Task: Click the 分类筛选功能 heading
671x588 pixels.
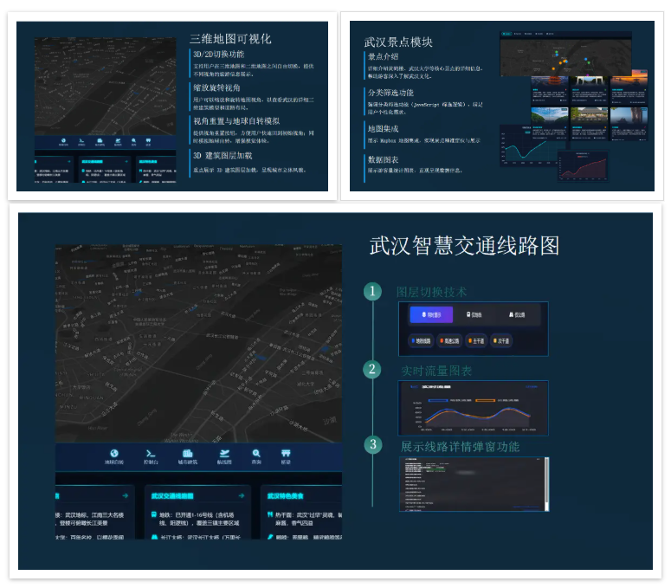Action: click(390, 93)
